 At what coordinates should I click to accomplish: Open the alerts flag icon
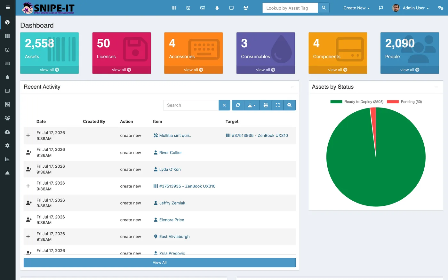click(381, 8)
